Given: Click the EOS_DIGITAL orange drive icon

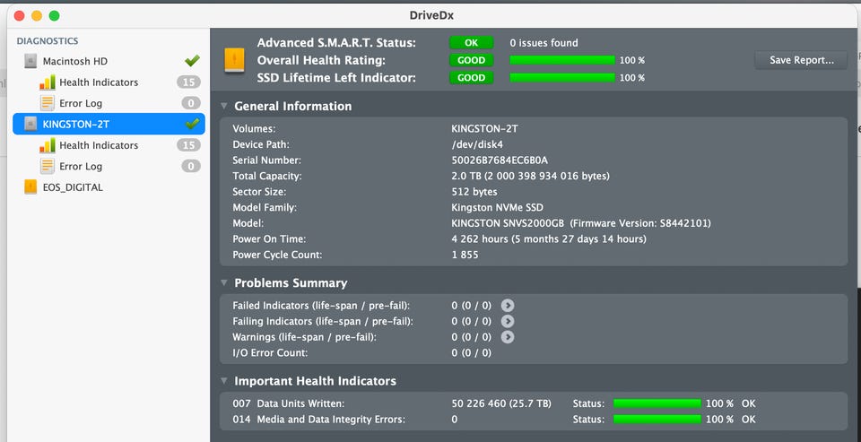Looking at the screenshot, I should (30, 187).
